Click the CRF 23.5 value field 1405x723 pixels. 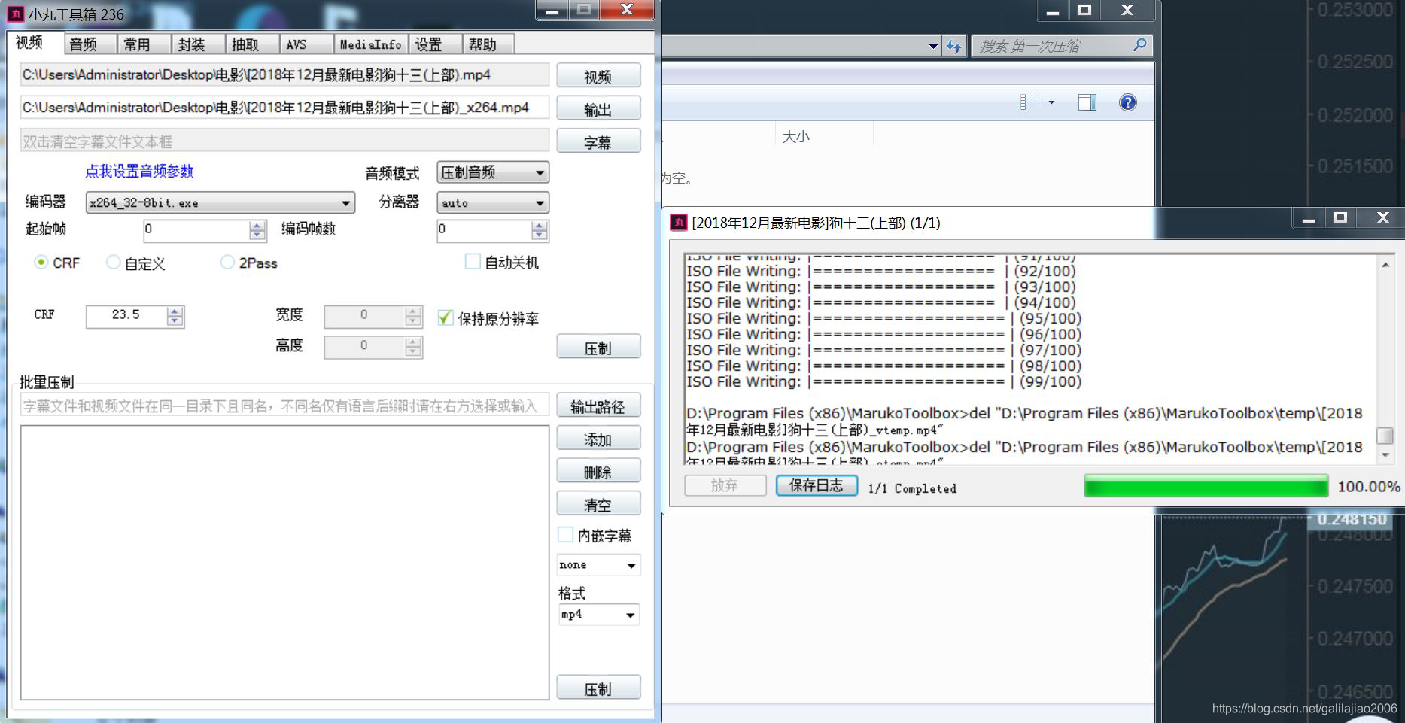click(x=126, y=316)
